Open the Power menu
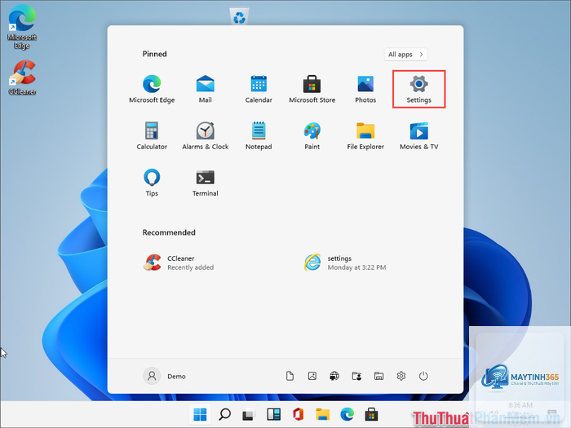571x428 pixels. click(x=423, y=376)
